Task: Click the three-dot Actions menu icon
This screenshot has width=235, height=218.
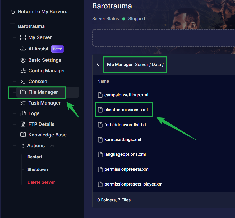Action: coord(23,146)
